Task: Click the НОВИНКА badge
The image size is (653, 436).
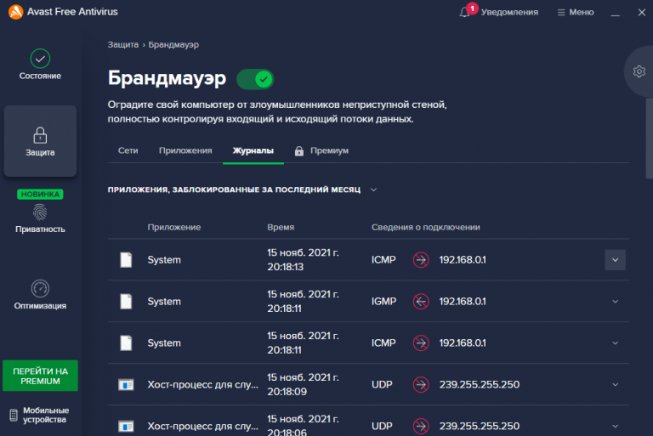Action: click(40, 195)
